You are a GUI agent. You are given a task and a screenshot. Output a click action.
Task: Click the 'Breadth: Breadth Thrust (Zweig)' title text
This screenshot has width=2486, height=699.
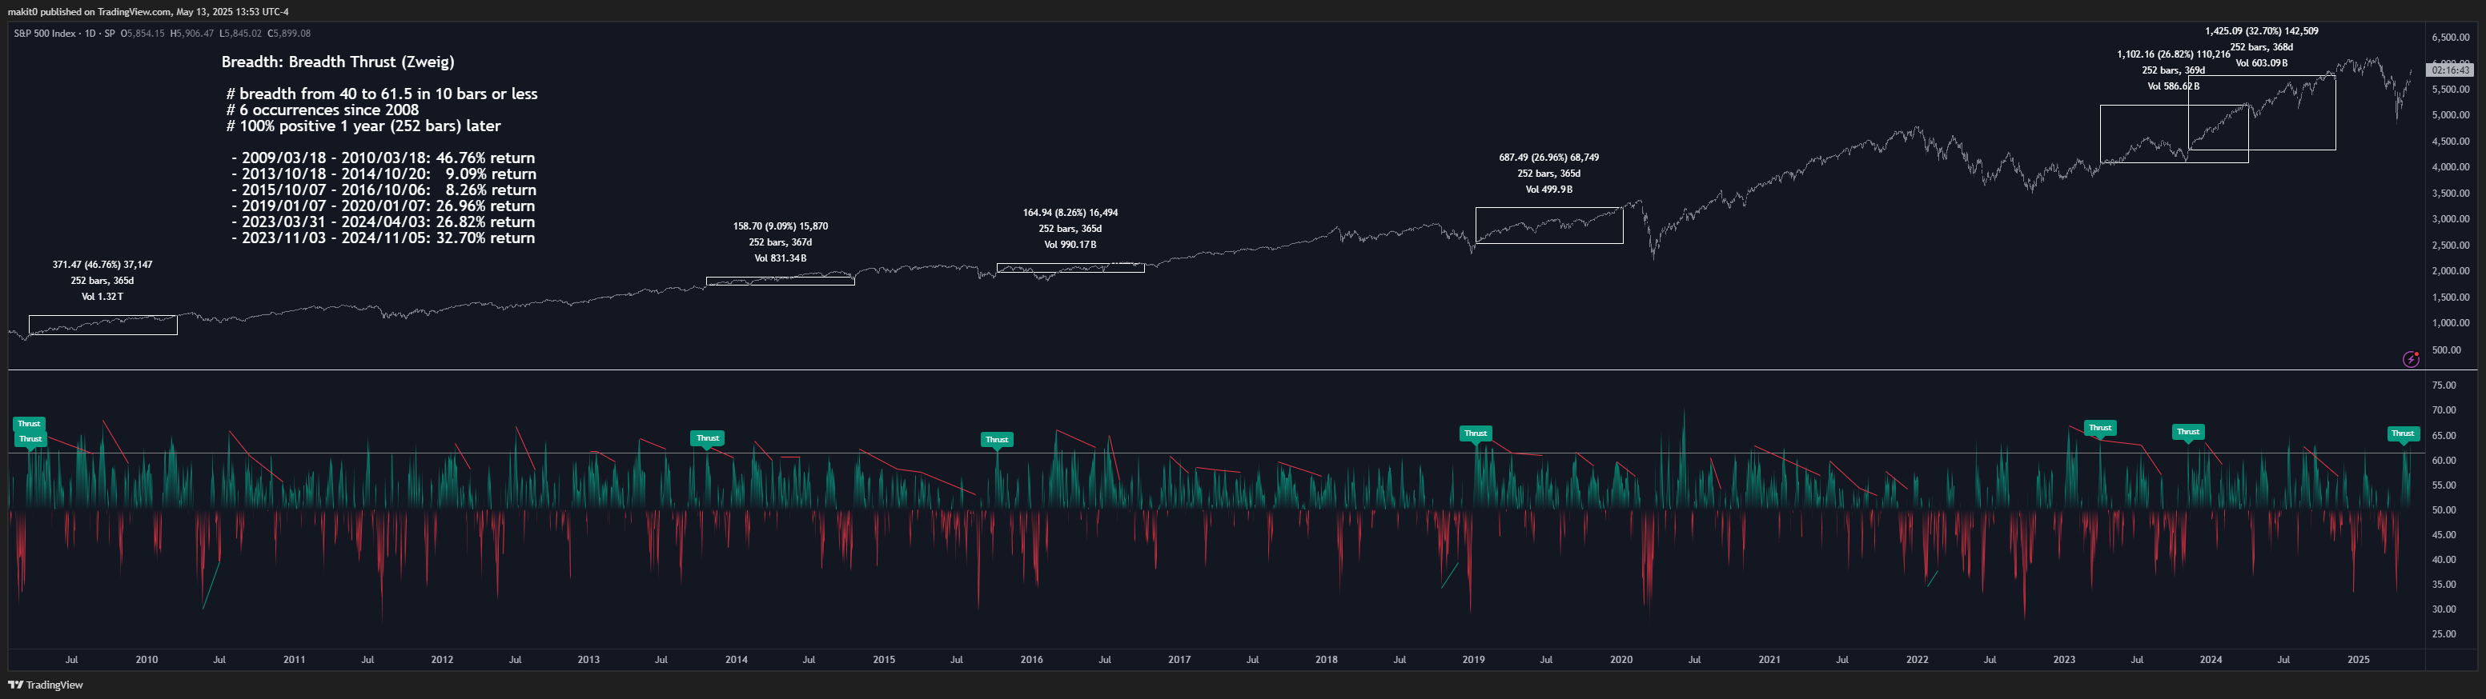338,62
